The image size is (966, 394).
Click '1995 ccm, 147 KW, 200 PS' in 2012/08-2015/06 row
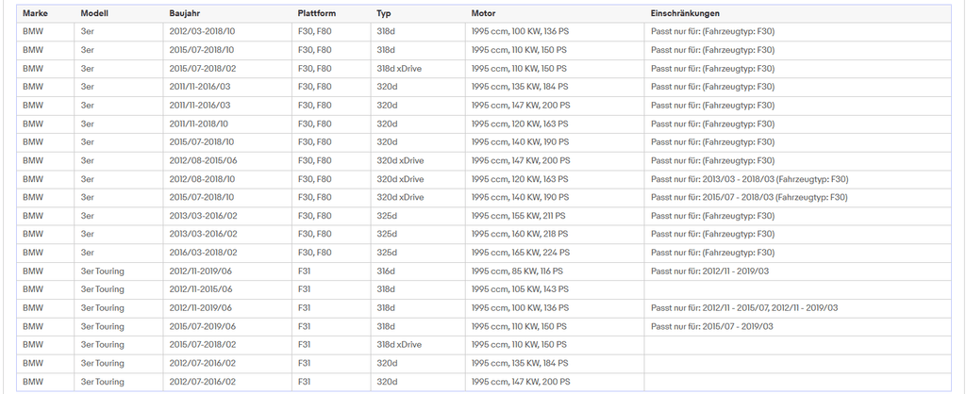click(x=521, y=160)
